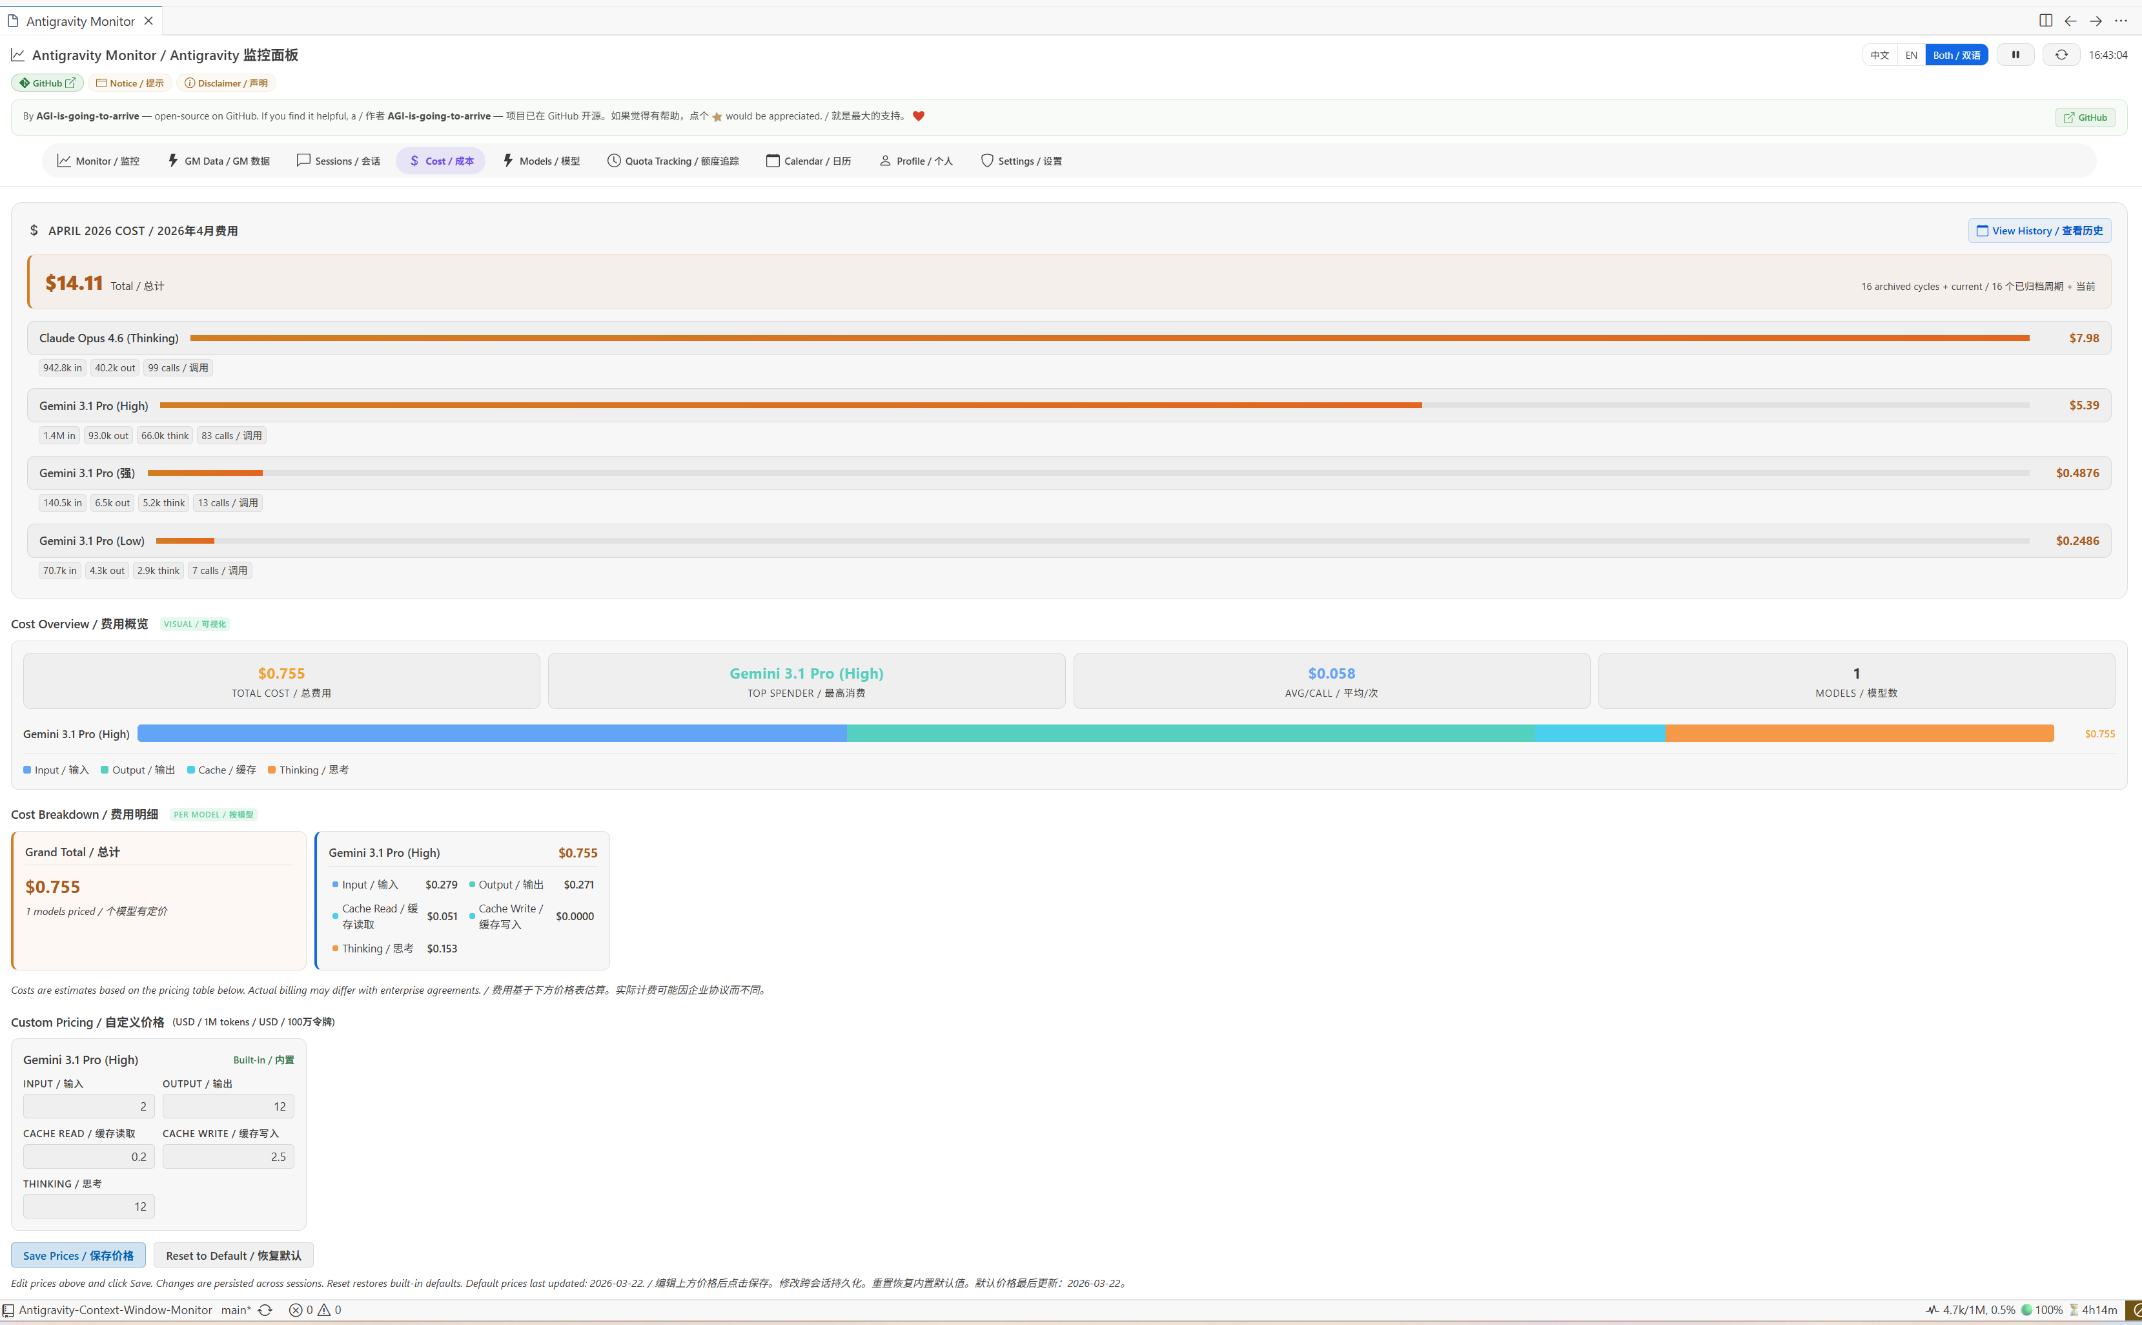Switch language to EN

click(1912, 54)
